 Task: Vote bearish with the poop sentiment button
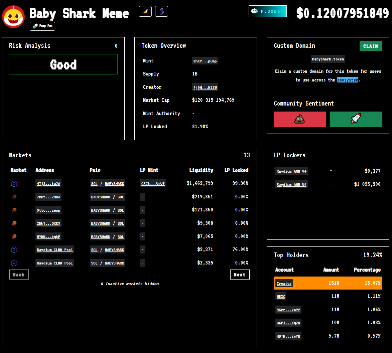300,119
